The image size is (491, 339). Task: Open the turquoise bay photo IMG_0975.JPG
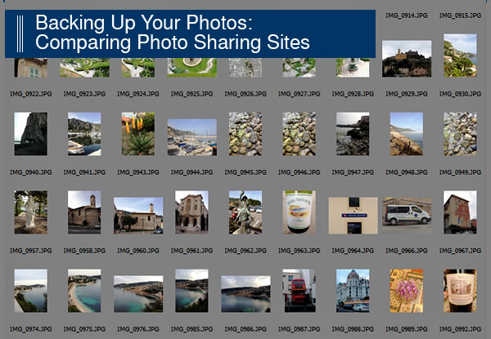pos(84,291)
